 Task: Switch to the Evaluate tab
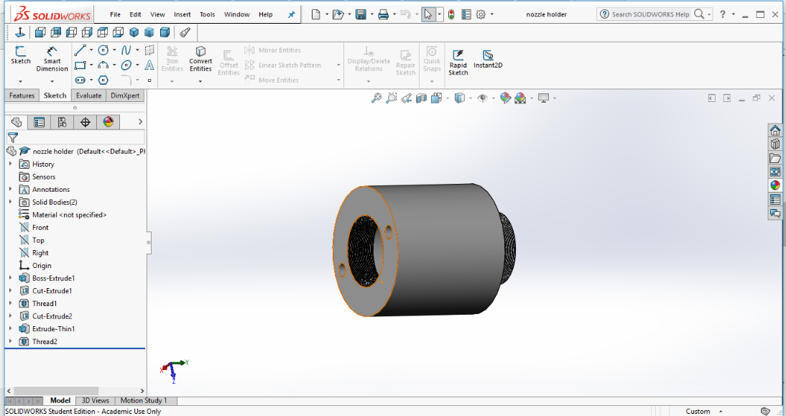88,96
